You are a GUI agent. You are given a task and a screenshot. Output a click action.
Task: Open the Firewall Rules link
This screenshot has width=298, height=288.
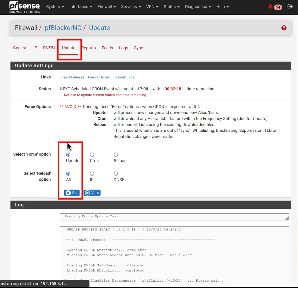[x=99, y=77]
